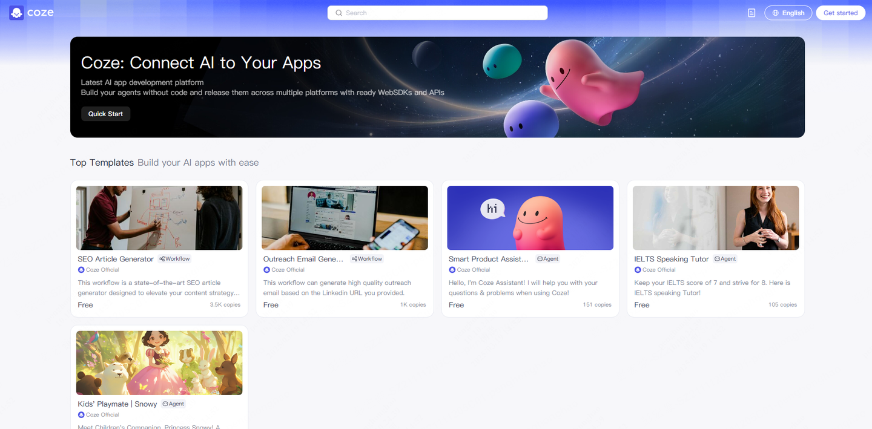
Task: Click Agent tag on Smart Product Assistant
Action: click(547, 259)
